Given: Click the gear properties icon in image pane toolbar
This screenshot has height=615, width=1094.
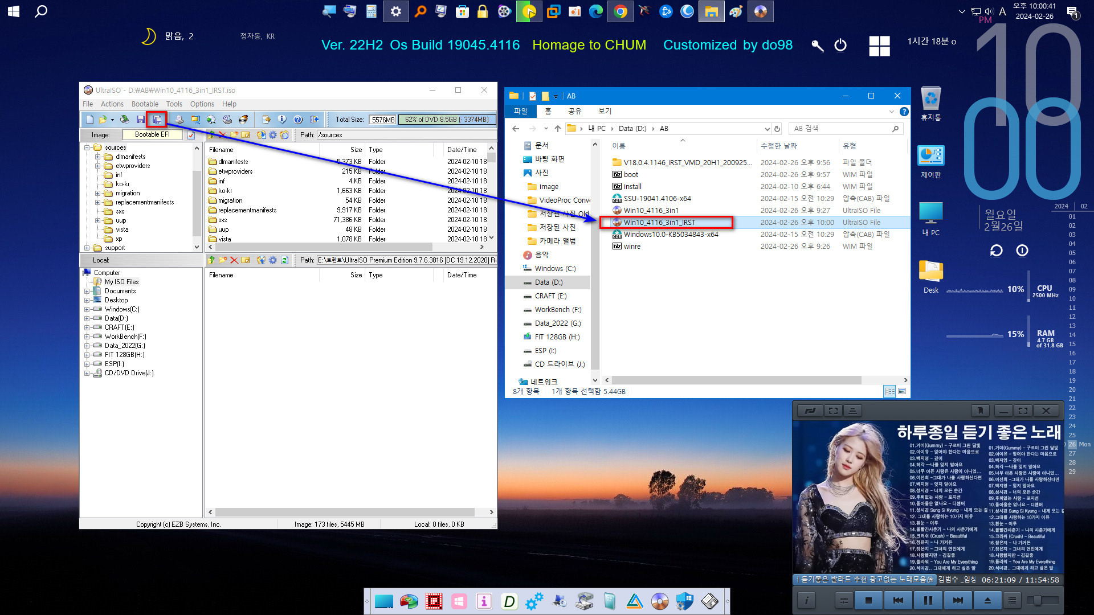Looking at the screenshot, I should (x=272, y=135).
